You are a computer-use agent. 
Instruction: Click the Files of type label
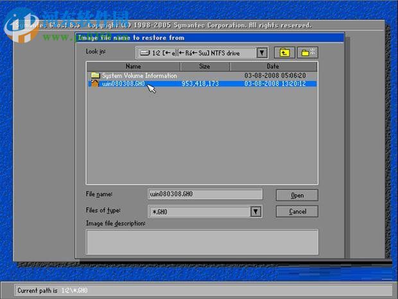pos(103,210)
